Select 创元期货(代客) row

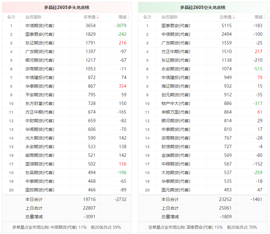click(x=203, y=95)
